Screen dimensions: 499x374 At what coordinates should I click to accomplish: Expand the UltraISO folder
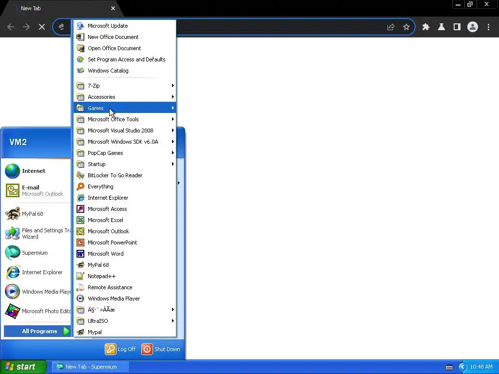pyautogui.click(x=125, y=321)
